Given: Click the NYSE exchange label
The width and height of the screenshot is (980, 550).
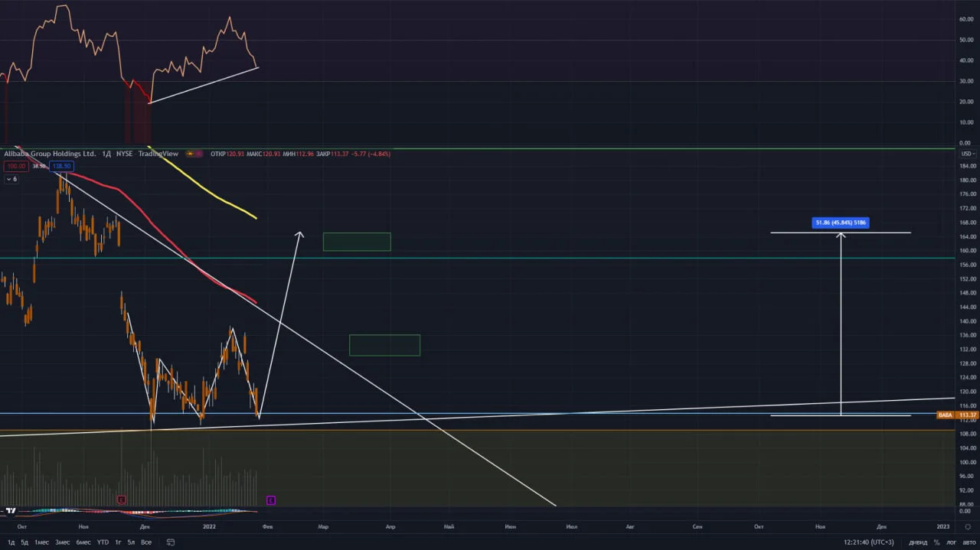Looking at the screenshot, I should coord(124,154).
